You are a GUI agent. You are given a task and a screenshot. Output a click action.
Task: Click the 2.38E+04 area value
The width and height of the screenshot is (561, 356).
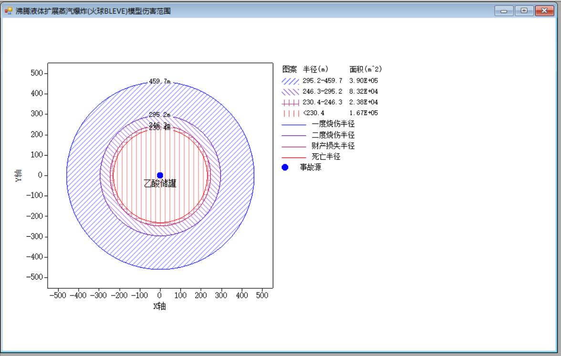[x=364, y=102]
